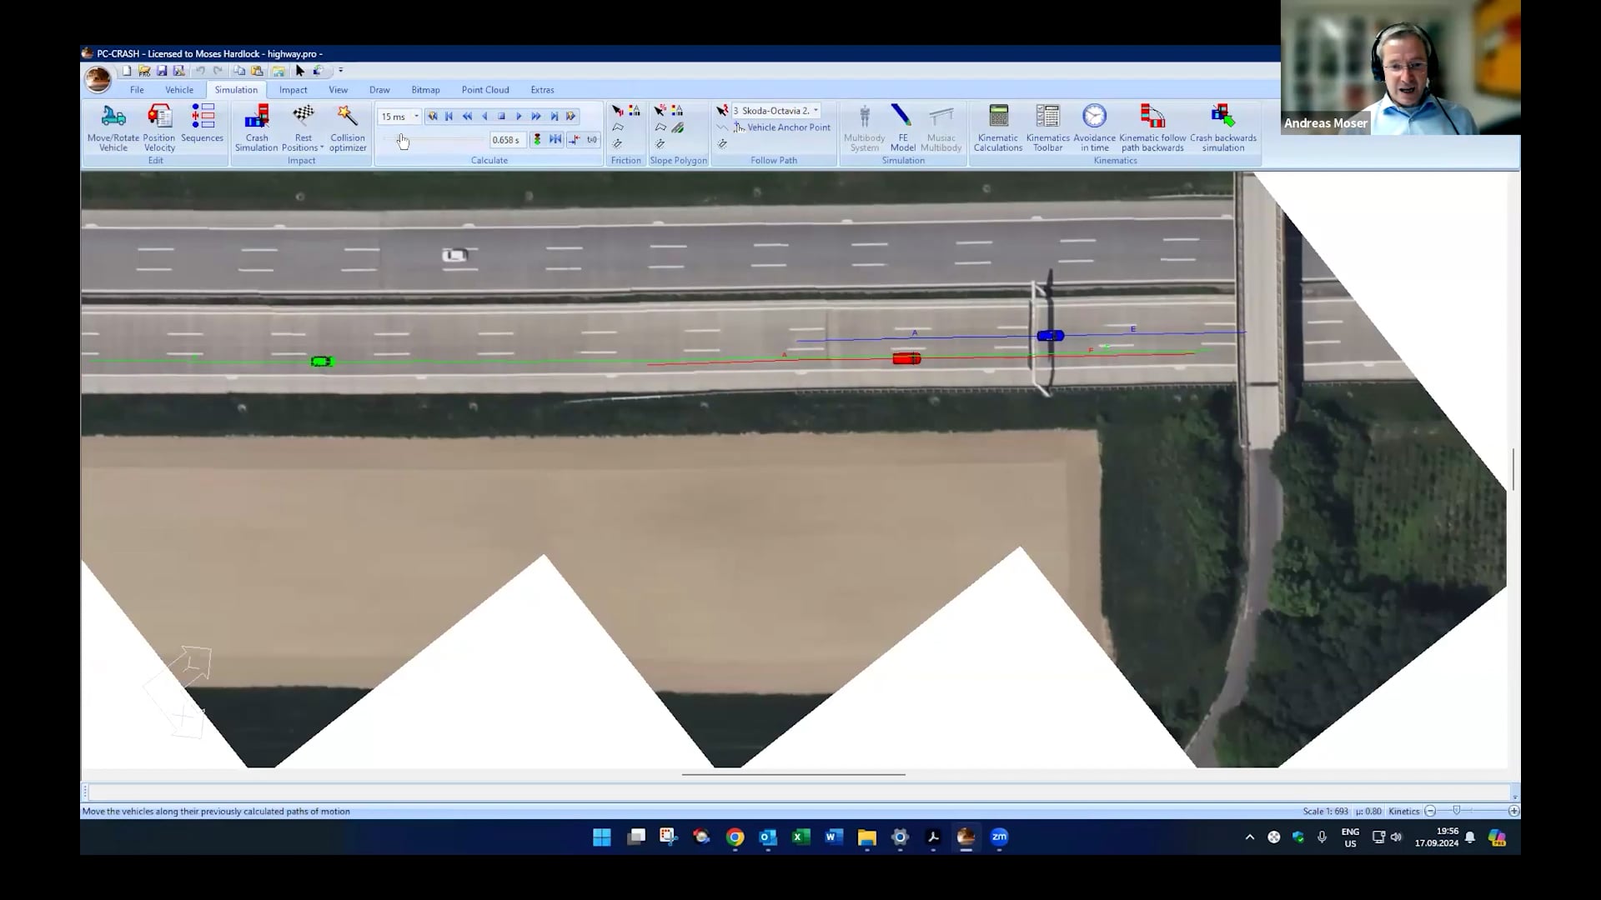Select the red vehicle on the highway
This screenshot has width=1601, height=900.
[906, 358]
